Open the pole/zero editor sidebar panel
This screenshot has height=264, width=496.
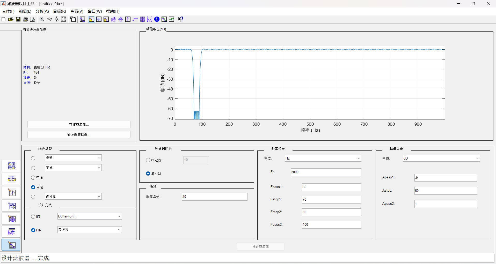tap(11, 219)
